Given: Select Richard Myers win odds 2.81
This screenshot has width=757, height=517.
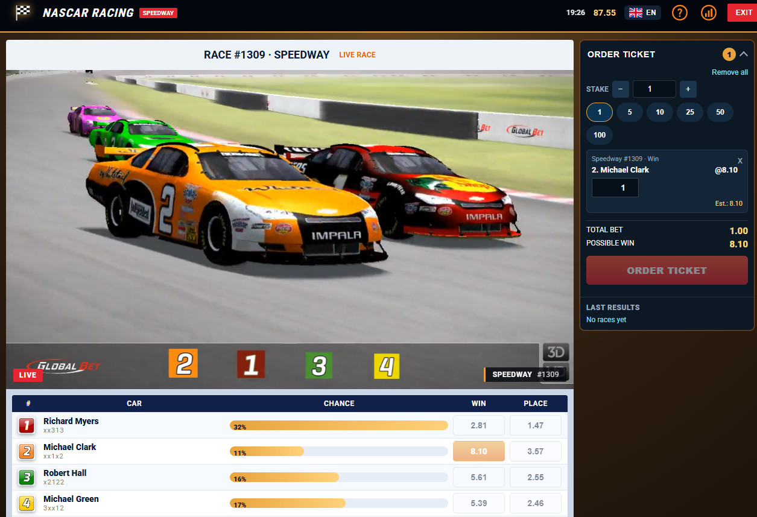Looking at the screenshot, I should tap(479, 425).
